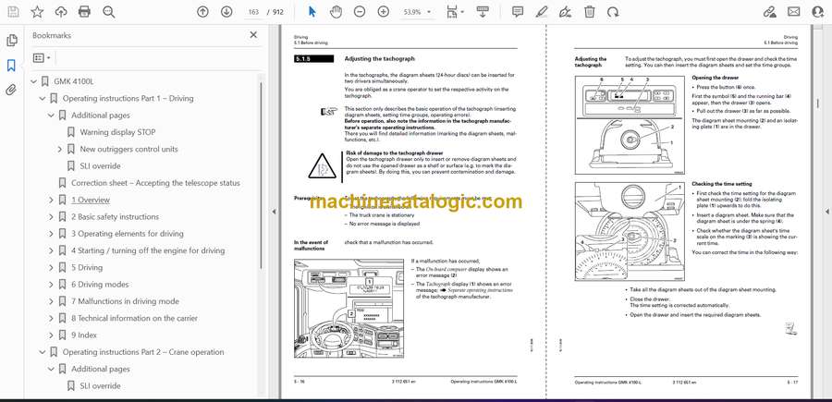
Task: Share with others icon
Action: coord(818,12)
